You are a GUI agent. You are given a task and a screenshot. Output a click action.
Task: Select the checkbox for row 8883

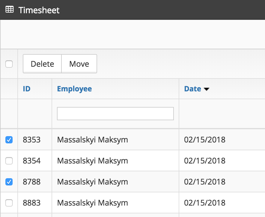[9, 203]
